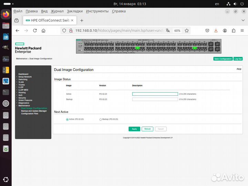Click the Refresh button
248x186 pixels.
tap(147, 129)
